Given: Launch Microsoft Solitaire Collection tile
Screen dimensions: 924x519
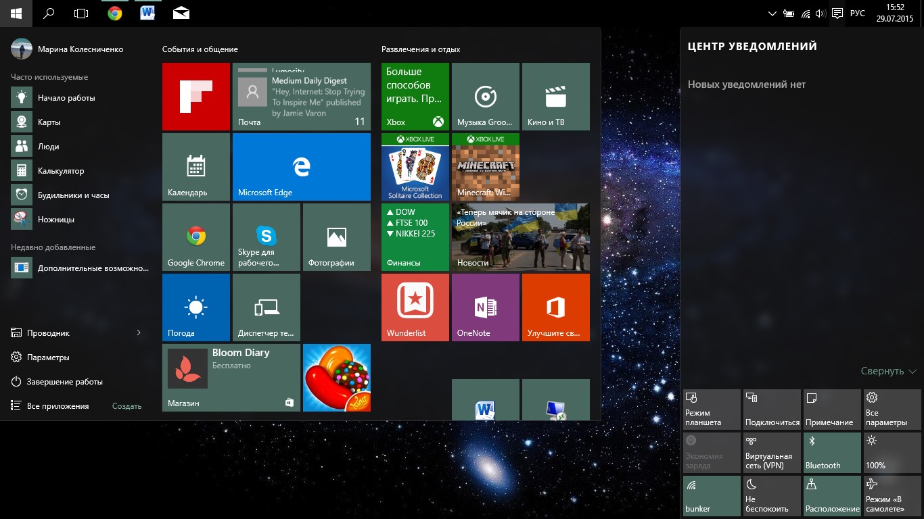Looking at the screenshot, I should [x=415, y=167].
